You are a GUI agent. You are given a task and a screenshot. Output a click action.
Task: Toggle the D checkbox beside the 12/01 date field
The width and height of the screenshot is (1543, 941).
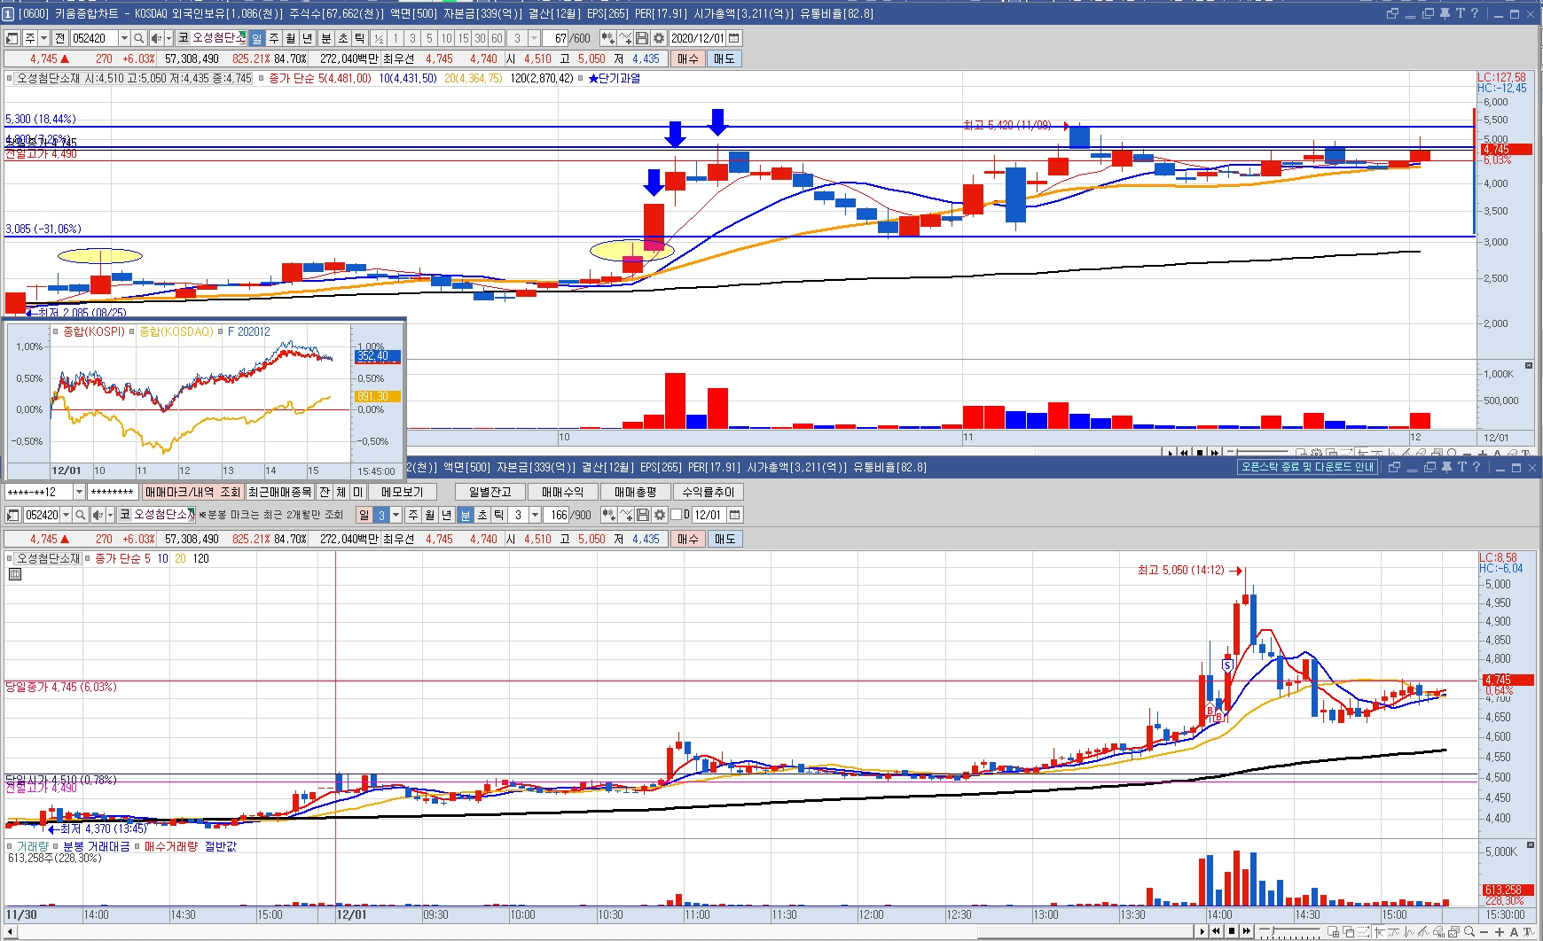677,515
